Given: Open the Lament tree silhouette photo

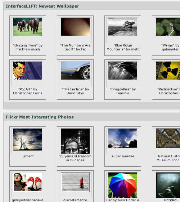Looking at the screenshot, I should (x=28, y=139).
